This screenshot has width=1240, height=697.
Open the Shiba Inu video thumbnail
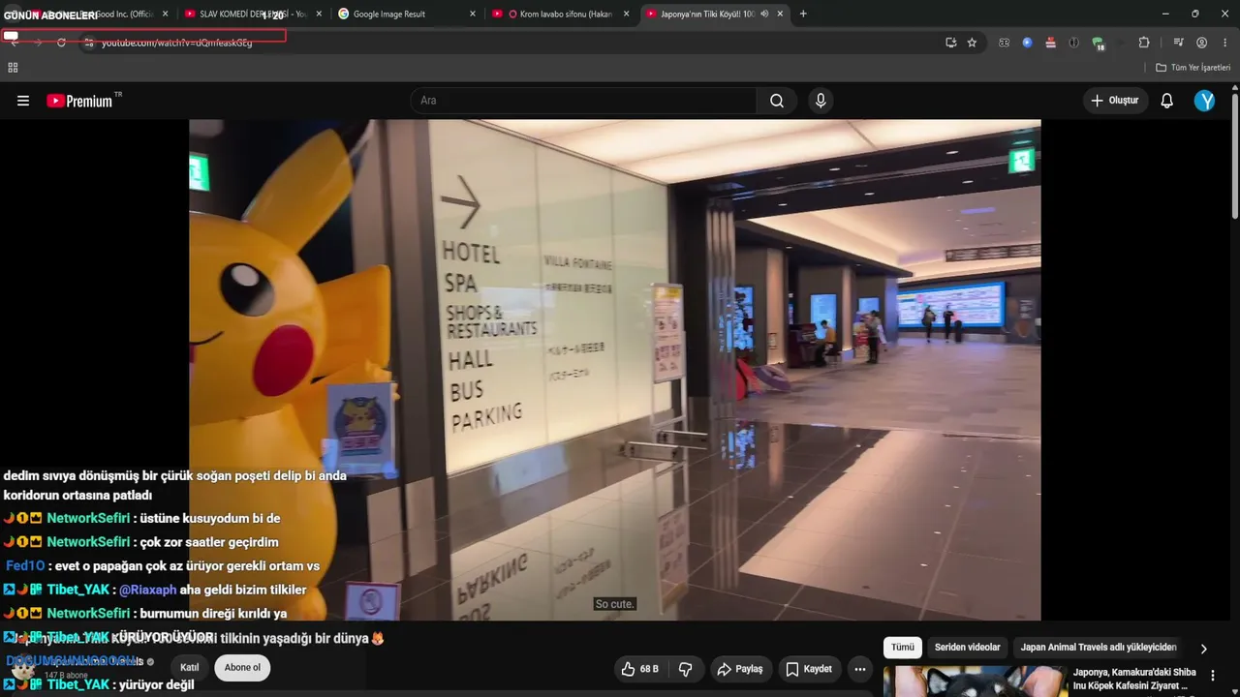pos(974,682)
